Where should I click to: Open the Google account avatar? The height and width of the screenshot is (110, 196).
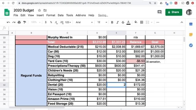(189, 12)
